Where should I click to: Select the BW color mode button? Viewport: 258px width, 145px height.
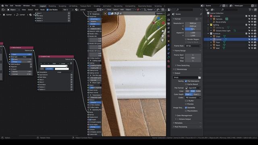[x=187, y=91]
